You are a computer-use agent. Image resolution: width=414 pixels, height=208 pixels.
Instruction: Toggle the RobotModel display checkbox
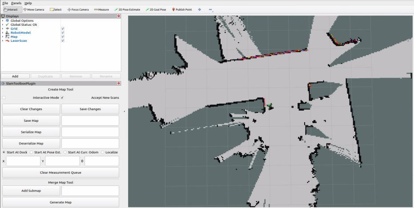63,33
